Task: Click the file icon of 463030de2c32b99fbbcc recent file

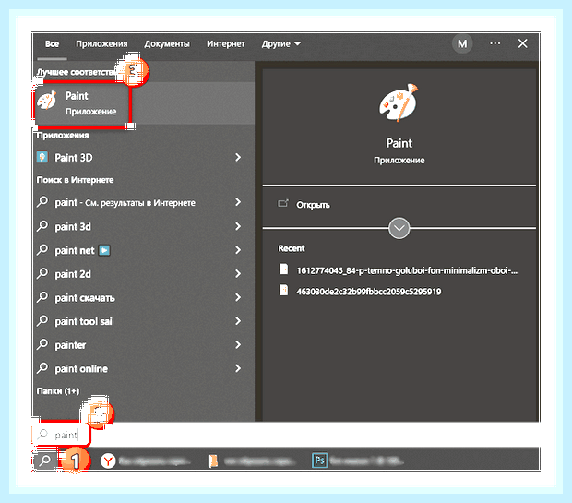Action: click(x=283, y=290)
